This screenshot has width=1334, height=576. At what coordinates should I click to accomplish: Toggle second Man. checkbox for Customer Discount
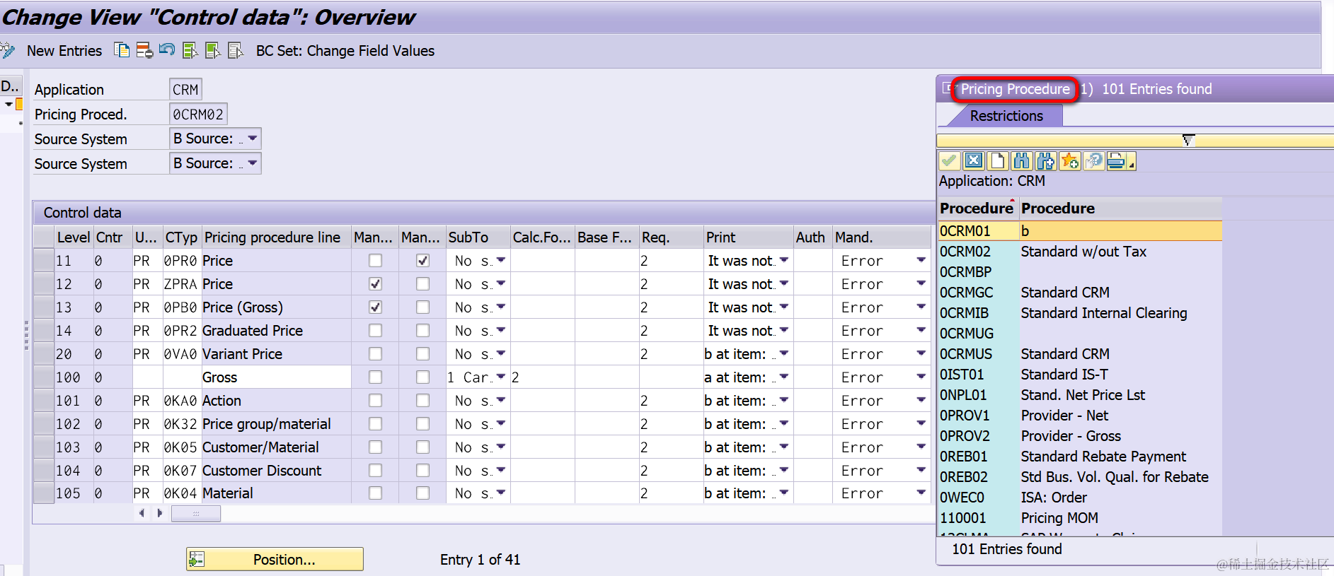tap(422, 471)
